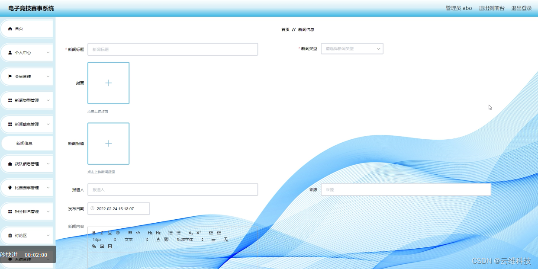This screenshot has width=538, height=269.
Task: Open the text color picker
Action: click(x=158, y=240)
